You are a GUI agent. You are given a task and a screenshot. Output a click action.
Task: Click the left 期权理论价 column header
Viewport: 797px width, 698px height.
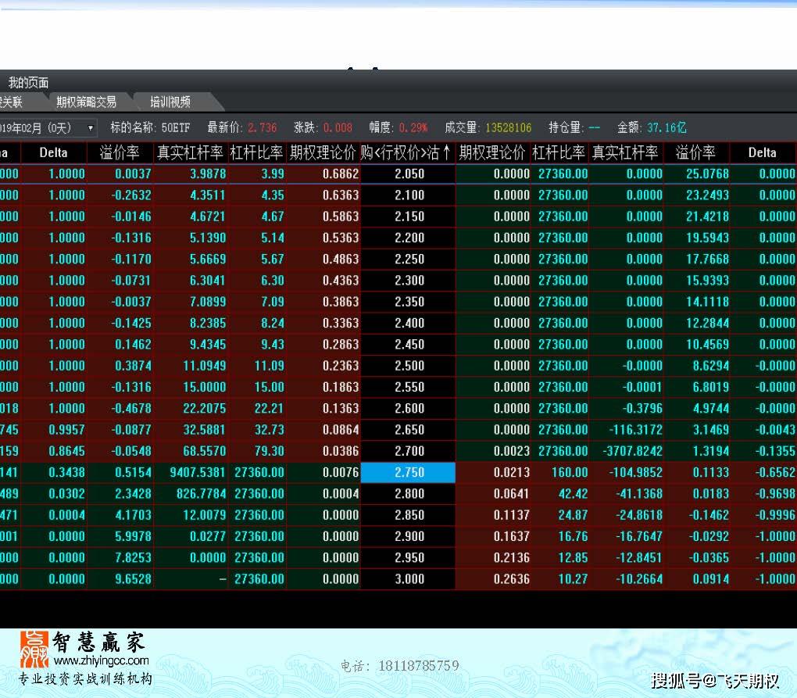click(x=323, y=152)
